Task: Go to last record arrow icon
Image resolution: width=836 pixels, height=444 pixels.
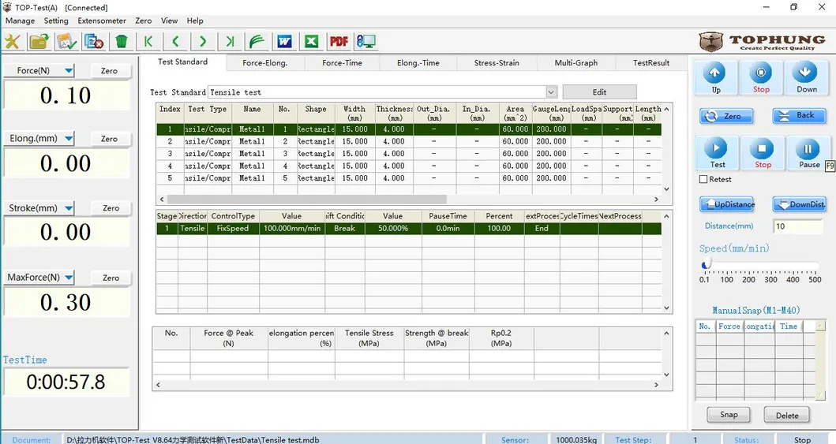Action: [230, 42]
